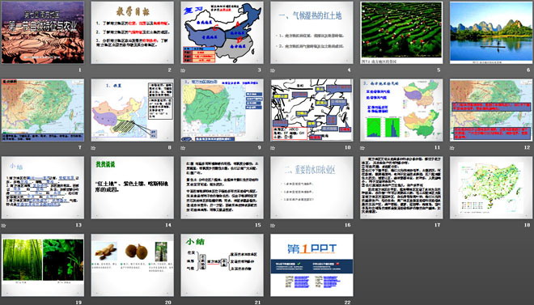Viewport: 534px width, 305px height.
Task: Select slide 12 terrain map with red boxes
Action: [491, 110]
